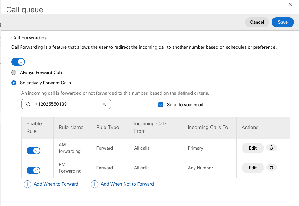Screen dimensions: 299x206
Task: Click the forwarding number field +12025550139
Action: tap(66, 104)
